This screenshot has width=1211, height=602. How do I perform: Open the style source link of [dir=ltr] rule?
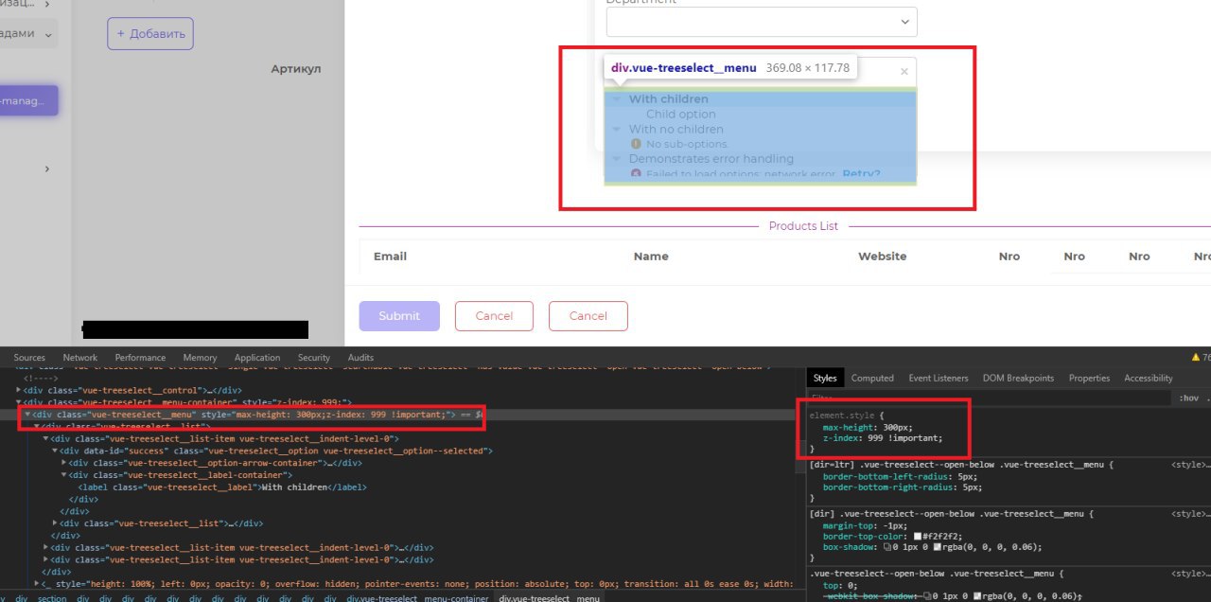[x=1189, y=465]
